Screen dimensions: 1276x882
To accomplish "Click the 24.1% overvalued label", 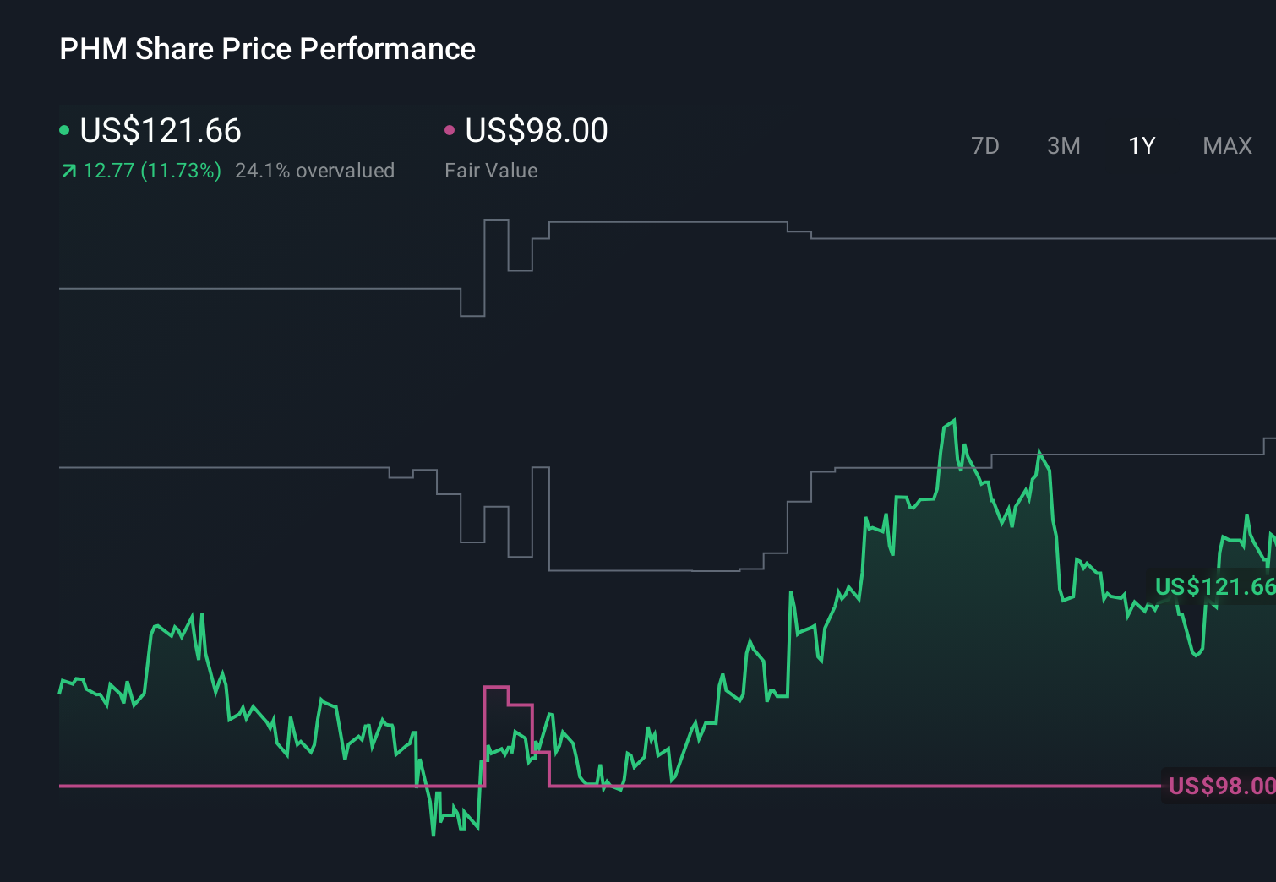I will [316, 171].
